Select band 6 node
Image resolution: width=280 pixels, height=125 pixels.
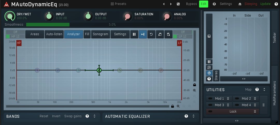(140, 70)
